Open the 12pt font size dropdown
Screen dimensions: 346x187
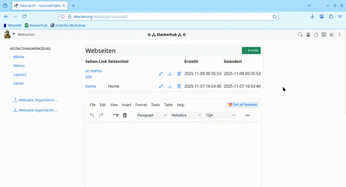(x=220, y=115)
